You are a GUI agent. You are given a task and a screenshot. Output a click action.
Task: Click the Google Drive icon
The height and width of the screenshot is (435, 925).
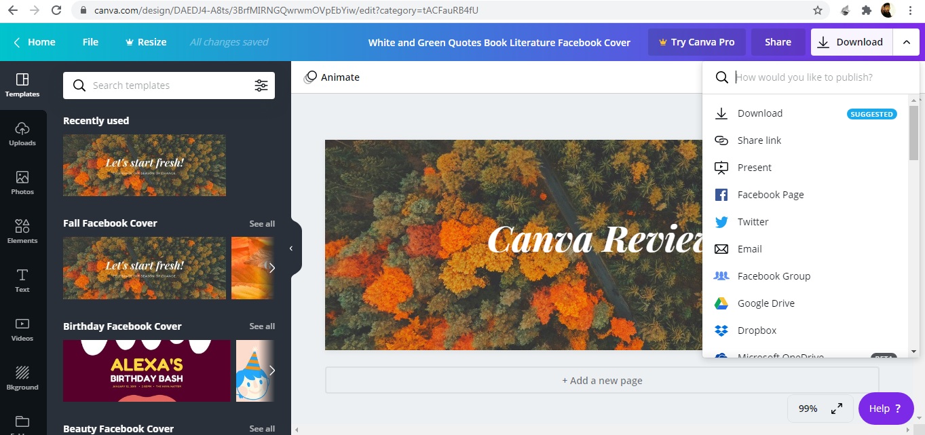tap(721, 303)
